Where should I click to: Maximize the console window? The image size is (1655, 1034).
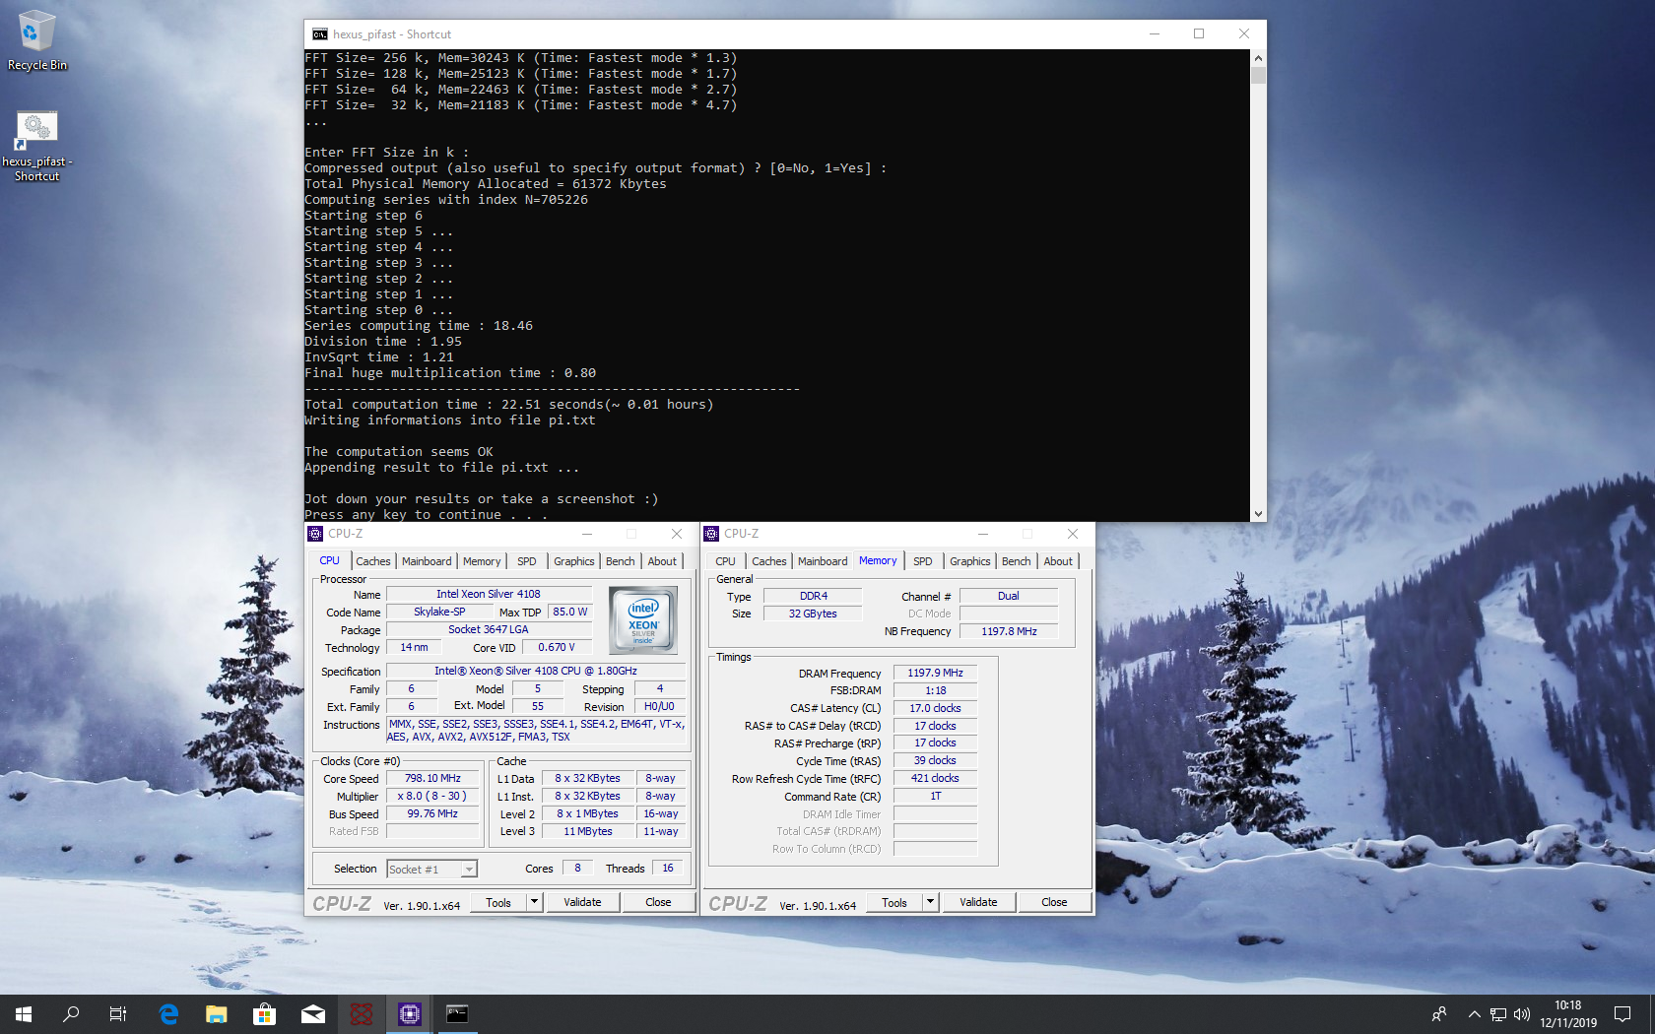point(1199,33)
